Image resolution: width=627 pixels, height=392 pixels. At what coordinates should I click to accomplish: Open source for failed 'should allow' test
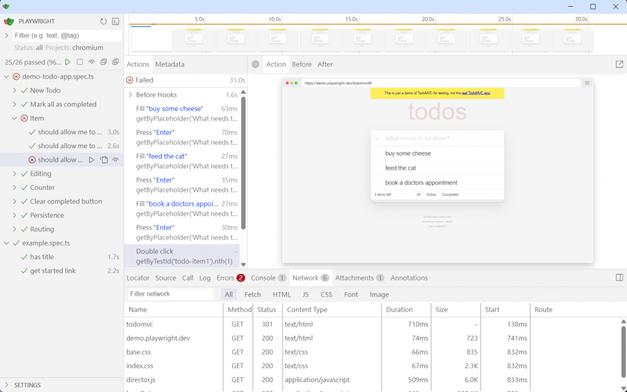[103, 160]
